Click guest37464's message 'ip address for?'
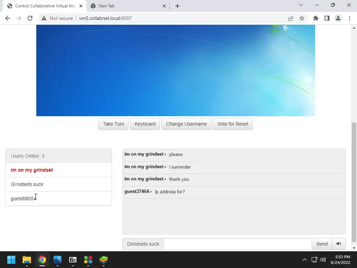357x268 pixels. pos(170,192)
